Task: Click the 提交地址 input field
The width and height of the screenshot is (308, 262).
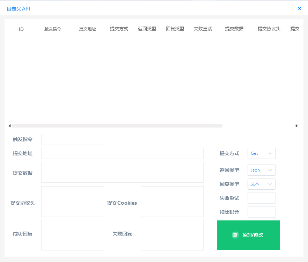Action: (x=122, y=153)
